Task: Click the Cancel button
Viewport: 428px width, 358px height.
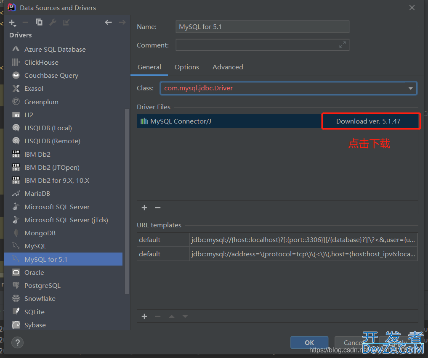Action: (353, 342)
